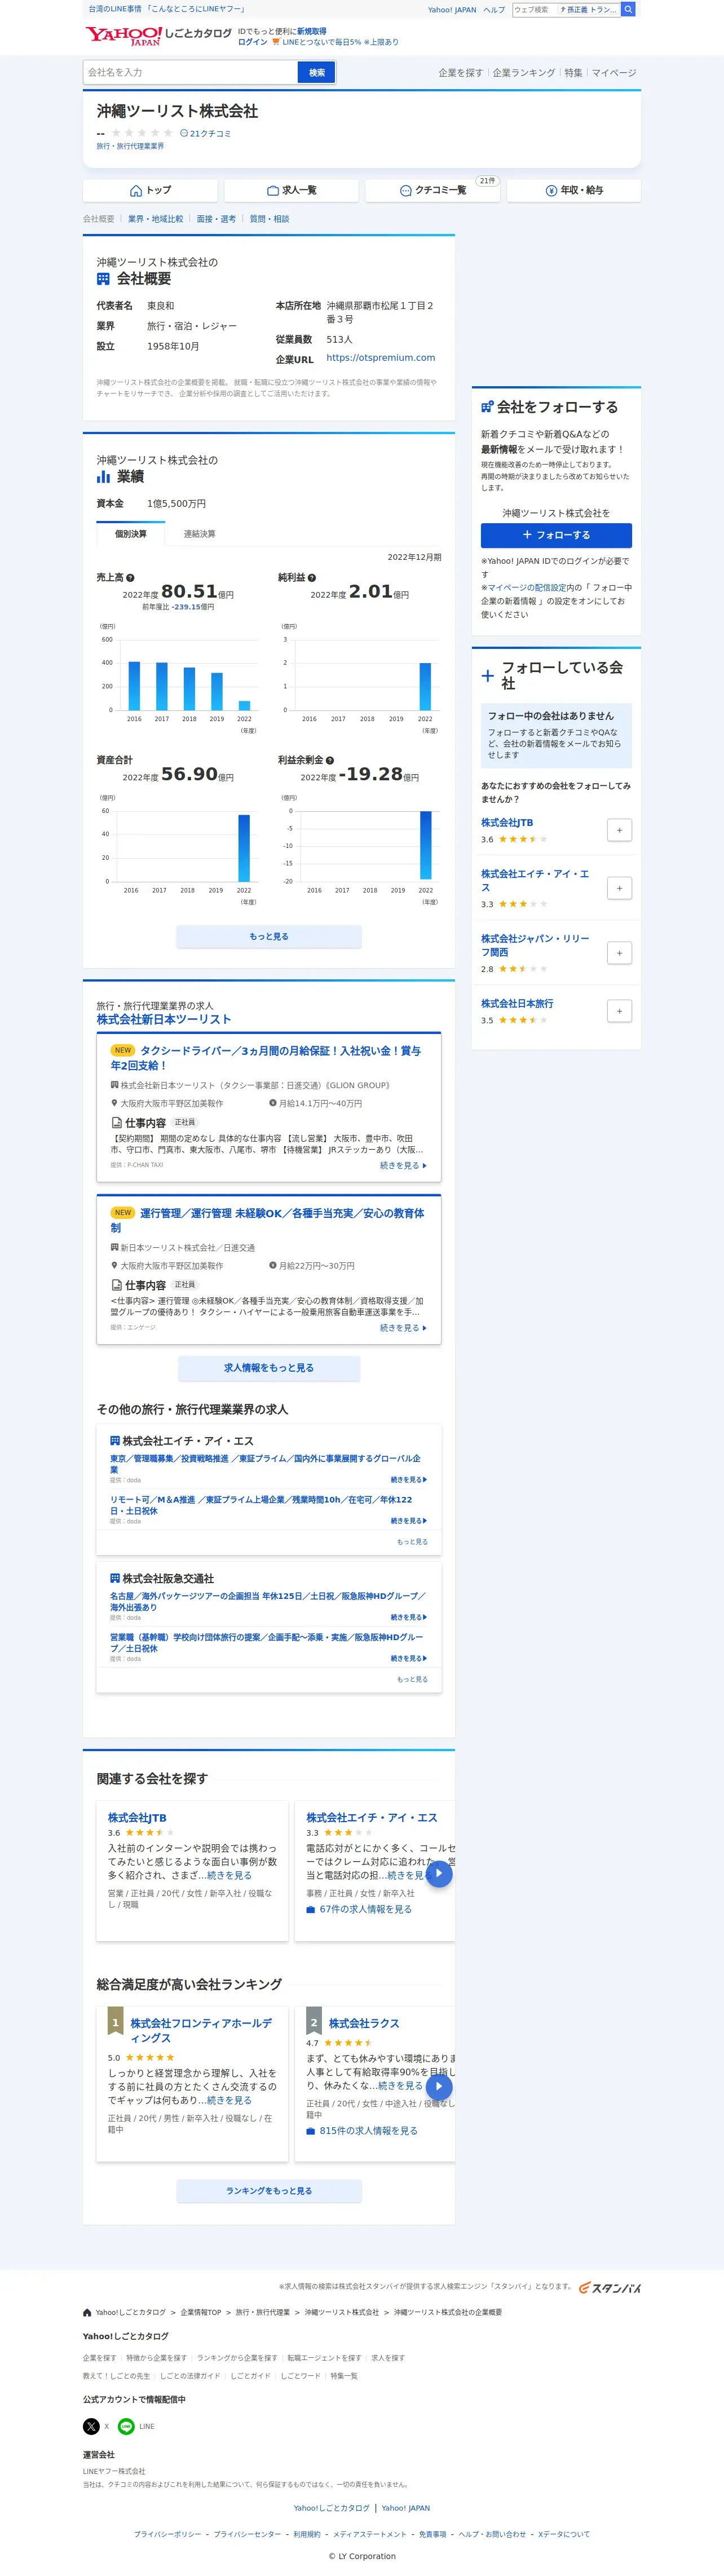This screenshot has width=724, height=2576.
Task: Open 株式会社JTB in recommended companies
Action: point(507,822)
